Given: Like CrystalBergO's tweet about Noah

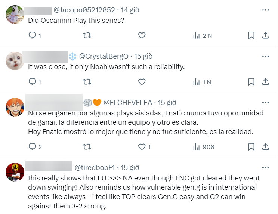Looking at the screenshot, I should point(142,81).
